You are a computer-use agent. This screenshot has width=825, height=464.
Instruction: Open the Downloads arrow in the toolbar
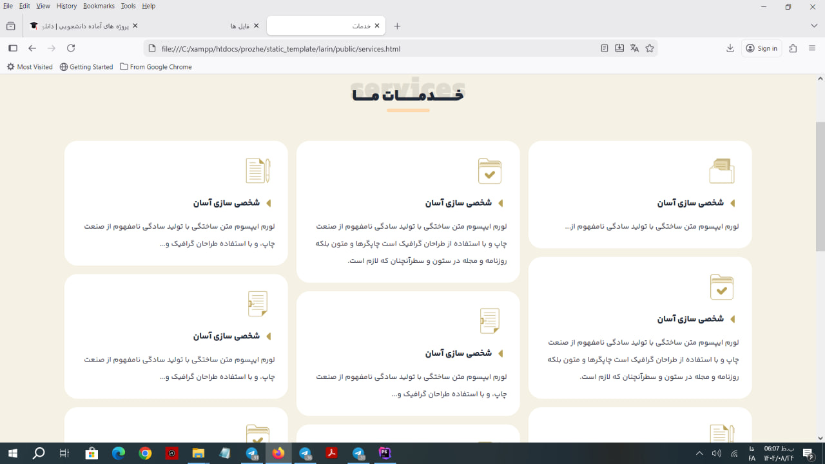[x=730, y=48]
